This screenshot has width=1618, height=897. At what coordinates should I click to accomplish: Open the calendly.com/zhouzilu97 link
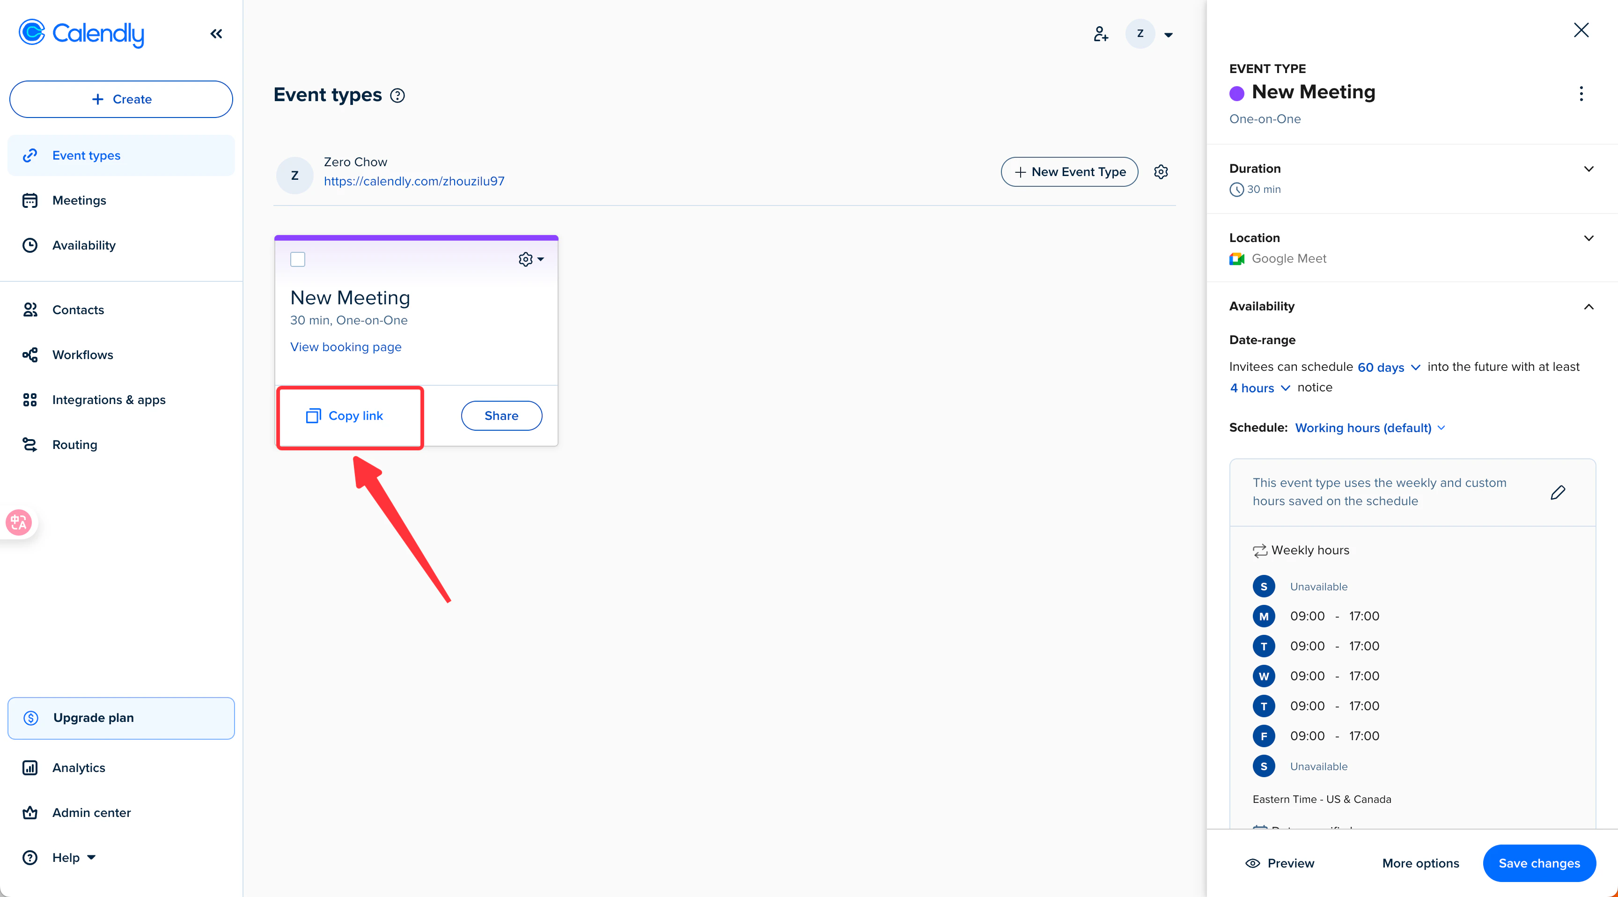(414, 182)
